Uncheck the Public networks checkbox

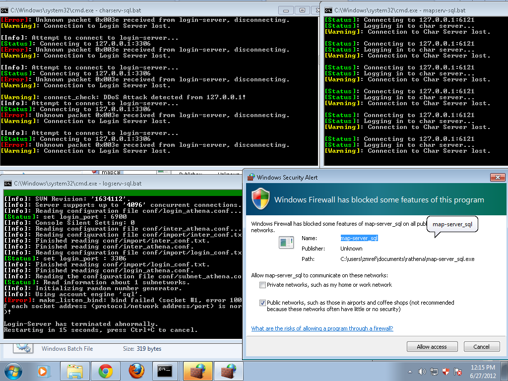[262, 303]
